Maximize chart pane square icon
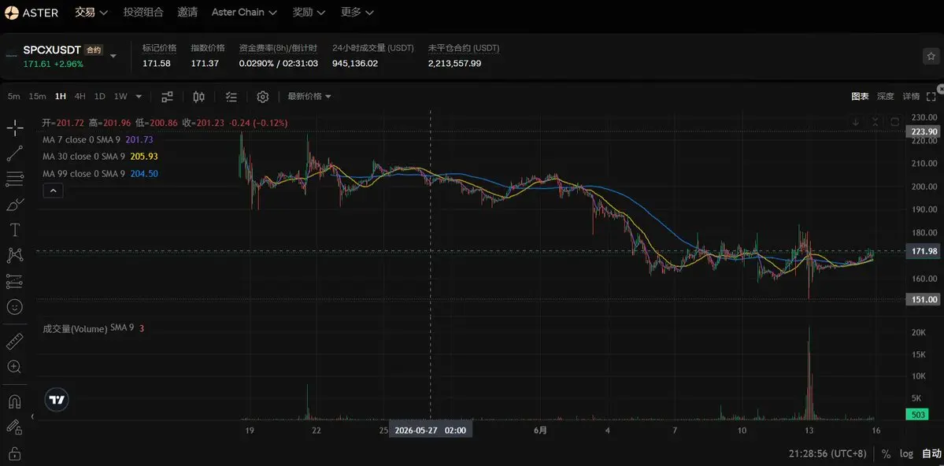Image resolution: width=944 pixels, height=466 pixels. point(894,122)
